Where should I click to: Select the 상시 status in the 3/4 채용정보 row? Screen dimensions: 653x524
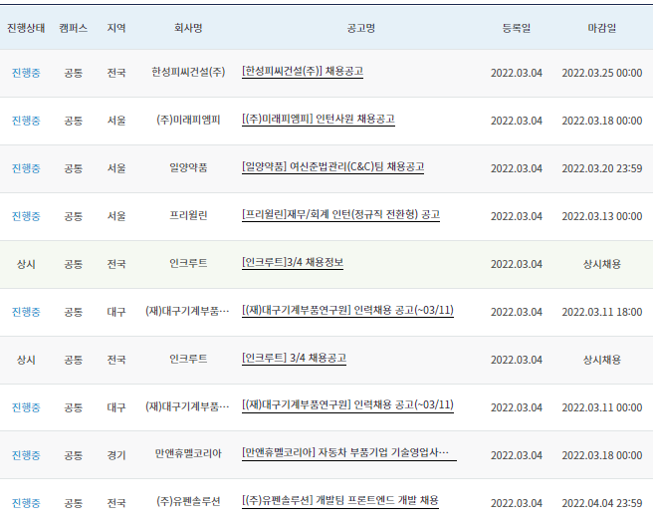click(x=26, y=264)
